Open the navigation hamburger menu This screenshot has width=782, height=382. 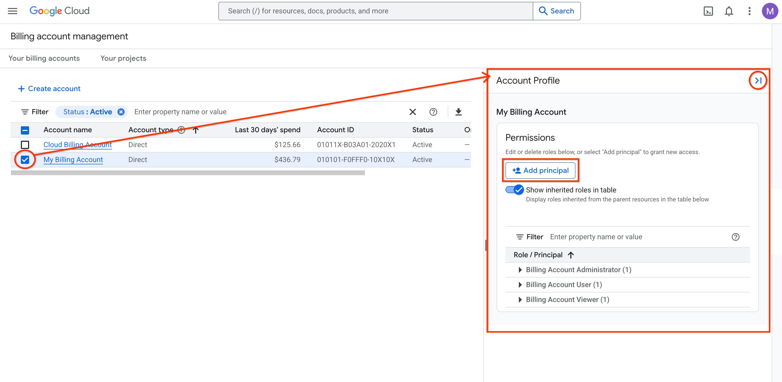point(12,11)
